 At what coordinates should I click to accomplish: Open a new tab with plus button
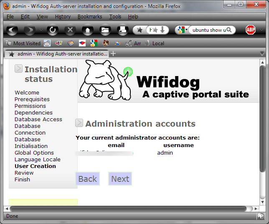(x=113, y=54)
